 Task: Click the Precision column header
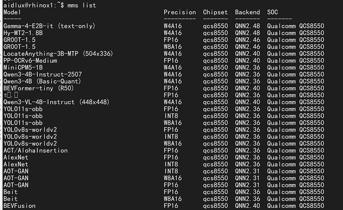click(x=179, y=12)
